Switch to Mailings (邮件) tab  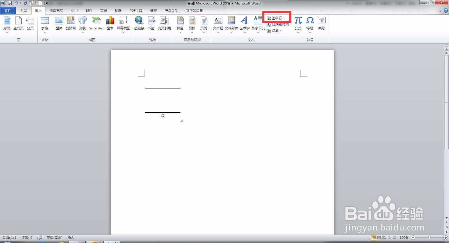(x=89, y=10)
